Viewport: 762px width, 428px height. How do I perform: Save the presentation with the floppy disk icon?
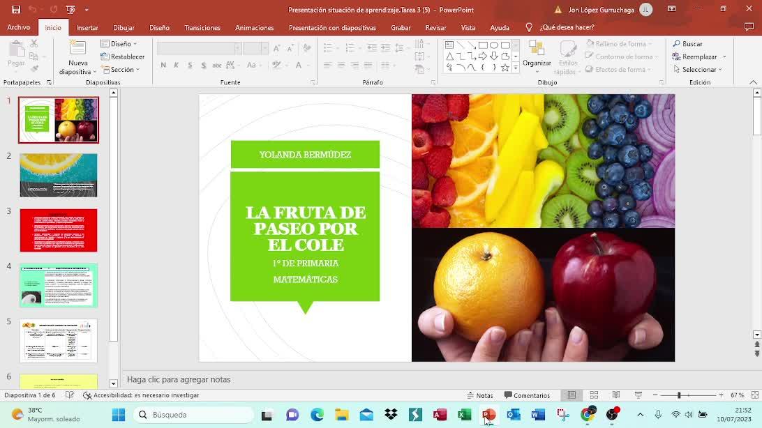tap(16, 9)
